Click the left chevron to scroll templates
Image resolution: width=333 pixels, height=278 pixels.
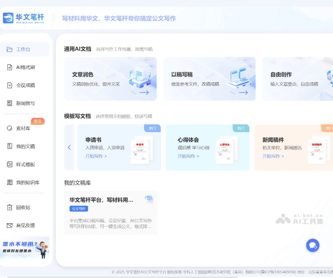(x=69, y=147)
